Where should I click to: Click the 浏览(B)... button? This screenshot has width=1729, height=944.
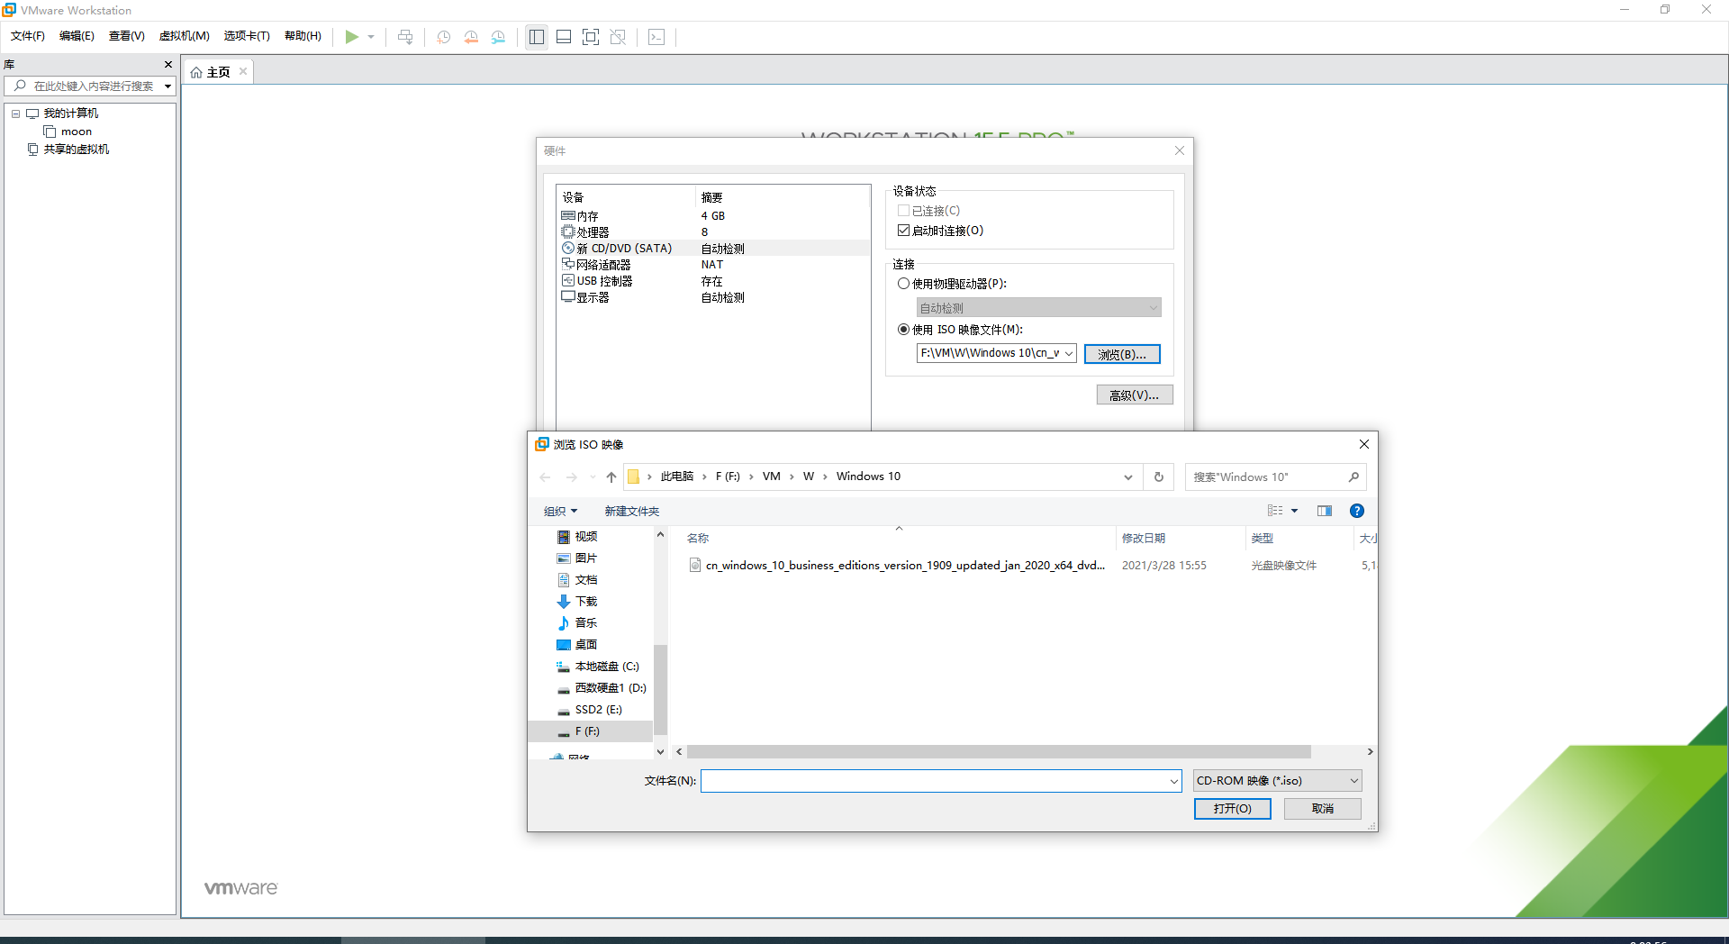click(1122, 354)
